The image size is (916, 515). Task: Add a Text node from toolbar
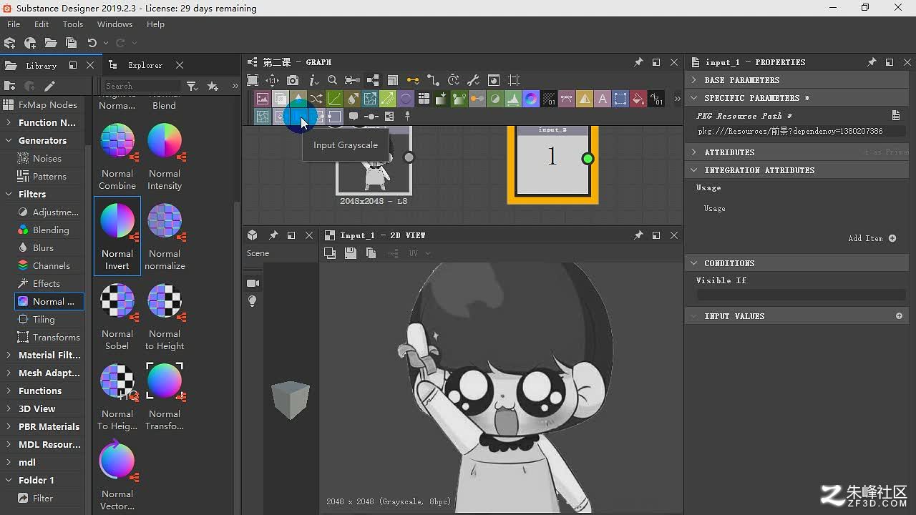[x=603, y=99]
